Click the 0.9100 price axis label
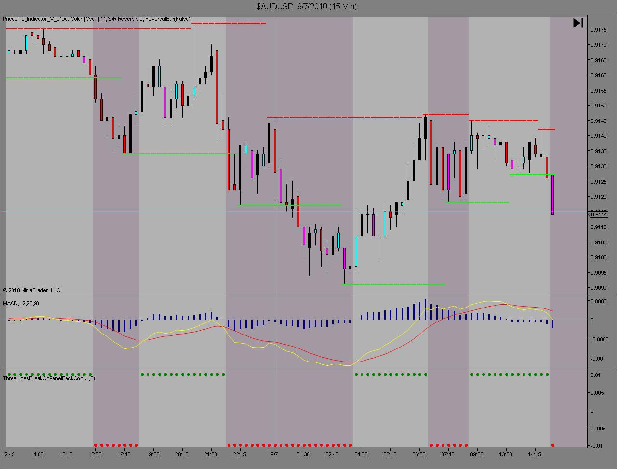Screen dimensions: 617x469 click(x=600, y=257)
